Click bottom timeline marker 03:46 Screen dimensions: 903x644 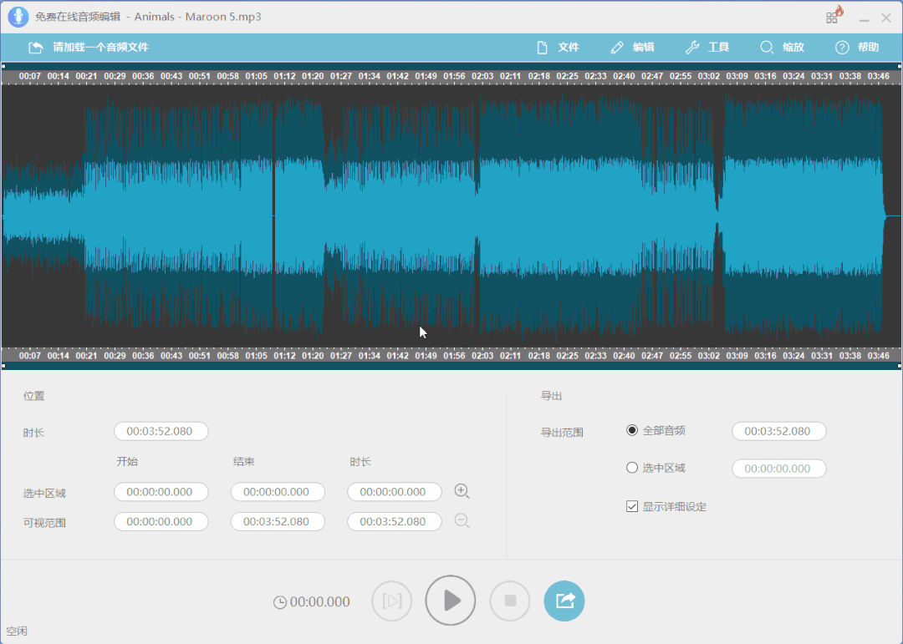pos(878,356)
